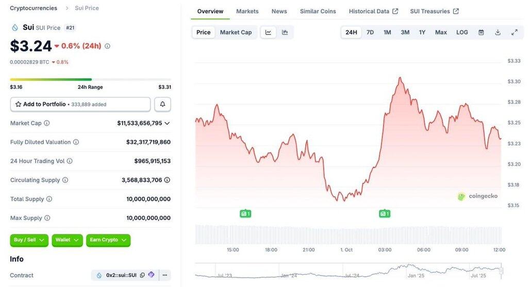This screenshot has width=532, height=287.
Task: Open the Buy / Sell dropdown
Action: pyautogui.click(x=29, y=240)
